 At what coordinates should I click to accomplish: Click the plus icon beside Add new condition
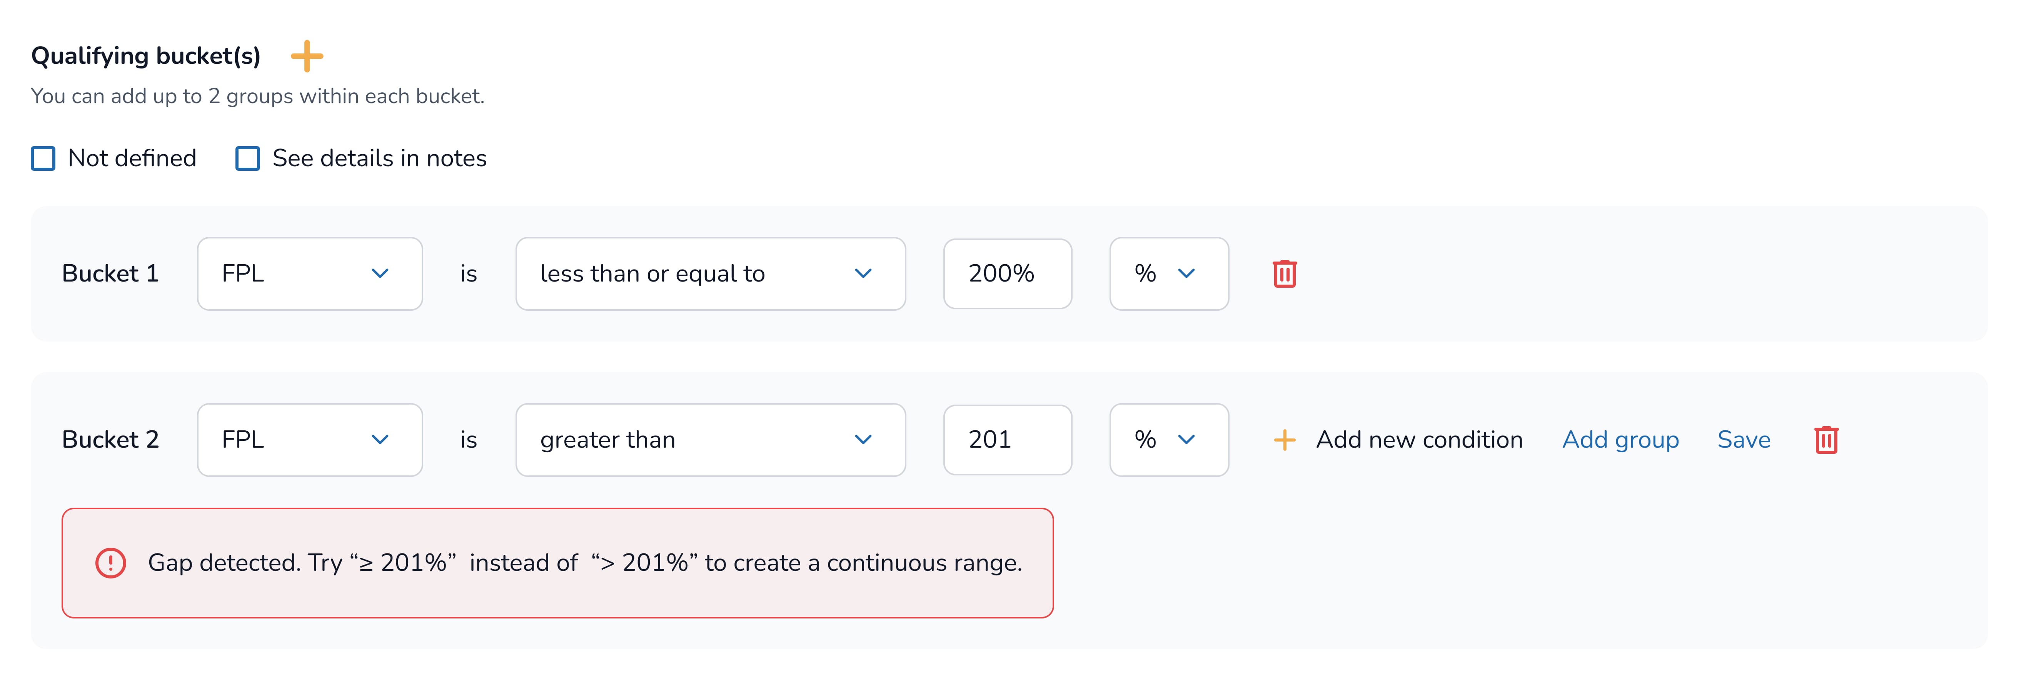click(x=1284, y=440)
